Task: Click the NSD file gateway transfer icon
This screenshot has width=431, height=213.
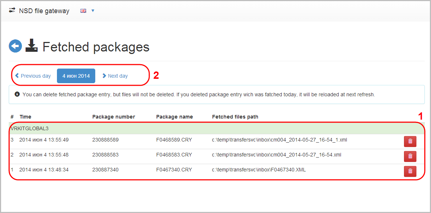Action: (x=12, y=11)
